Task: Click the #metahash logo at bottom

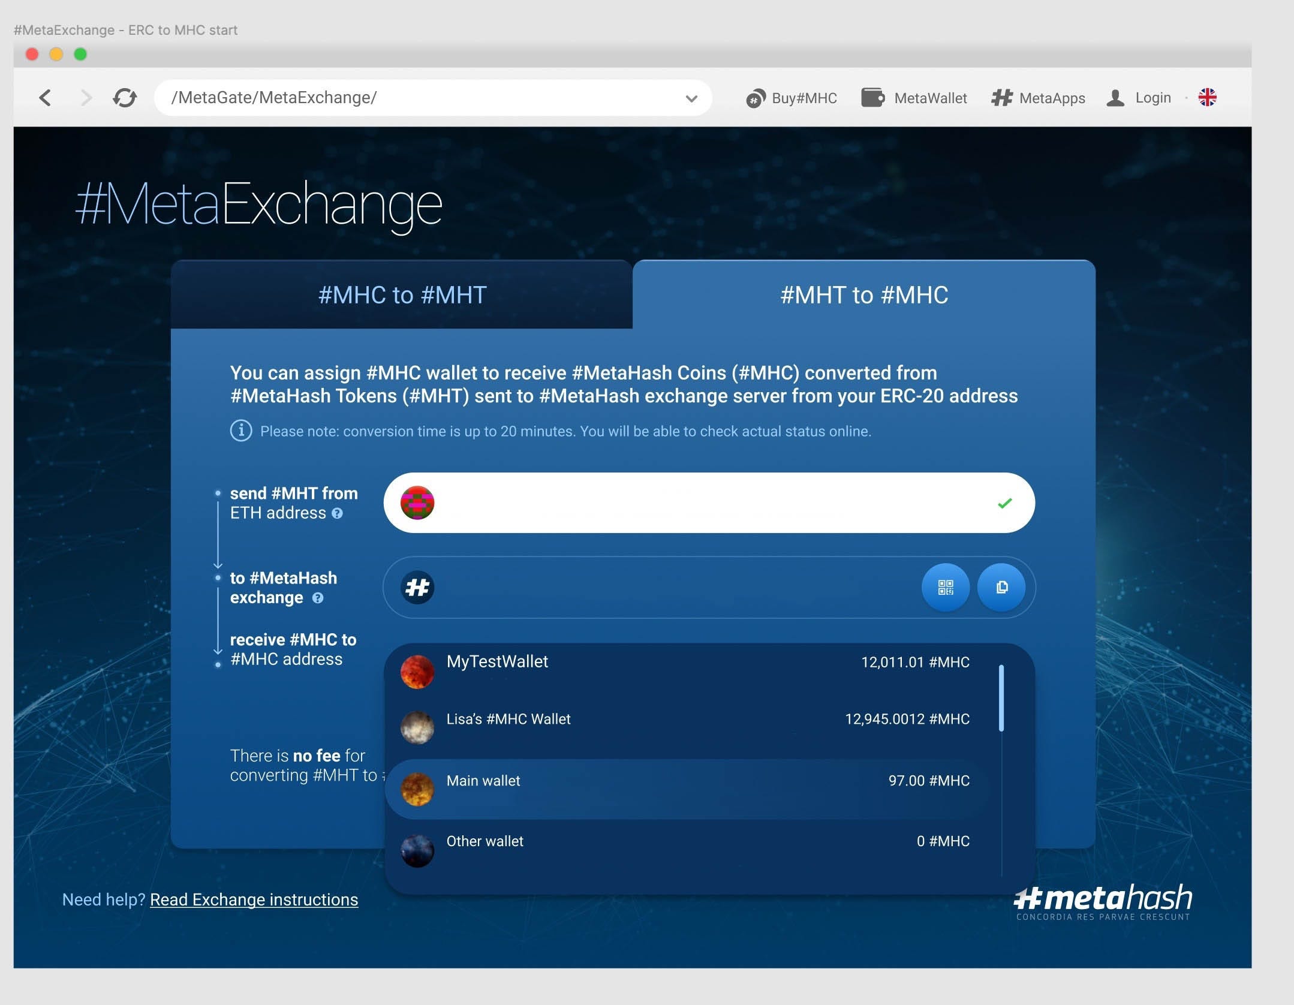Action: click(1103, 901)
